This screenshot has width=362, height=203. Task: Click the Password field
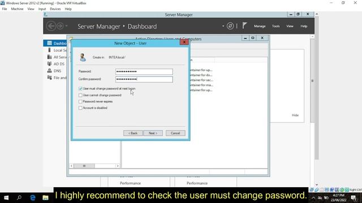point(144,72)
